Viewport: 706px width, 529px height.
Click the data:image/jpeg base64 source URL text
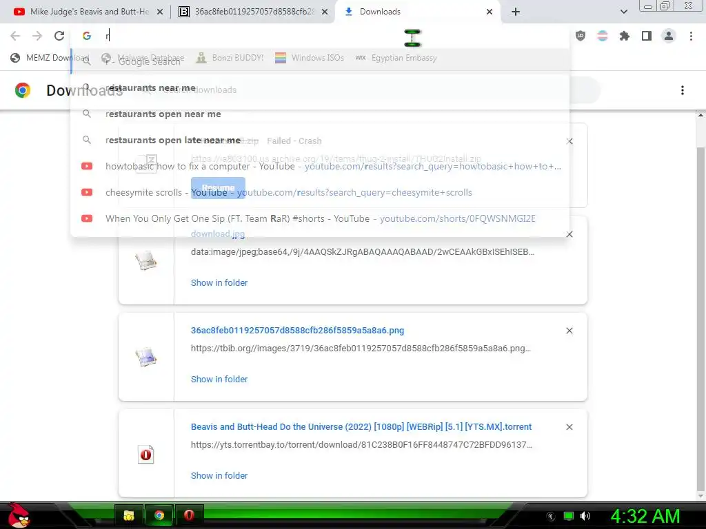point(363,252)
